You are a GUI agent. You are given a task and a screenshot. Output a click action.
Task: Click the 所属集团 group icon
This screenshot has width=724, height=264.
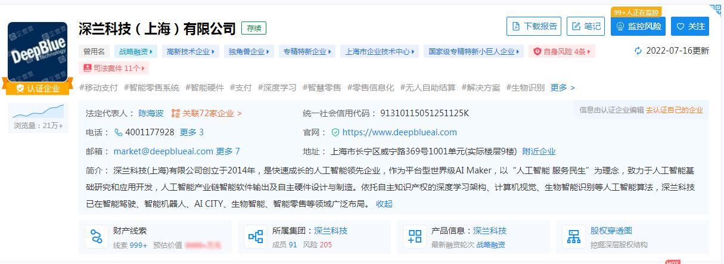pyautogui.click(x=256, y=237)
